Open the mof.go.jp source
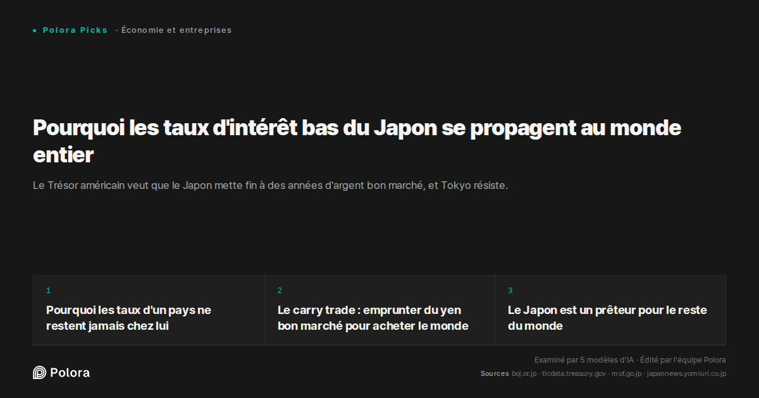Image resolution: width=759 pixels, height=398 pixels. [626, 374]
